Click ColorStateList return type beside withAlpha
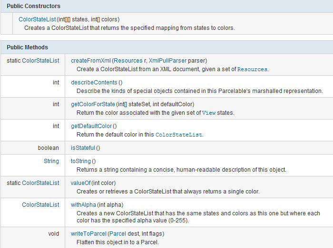 [x=40, y=204]
